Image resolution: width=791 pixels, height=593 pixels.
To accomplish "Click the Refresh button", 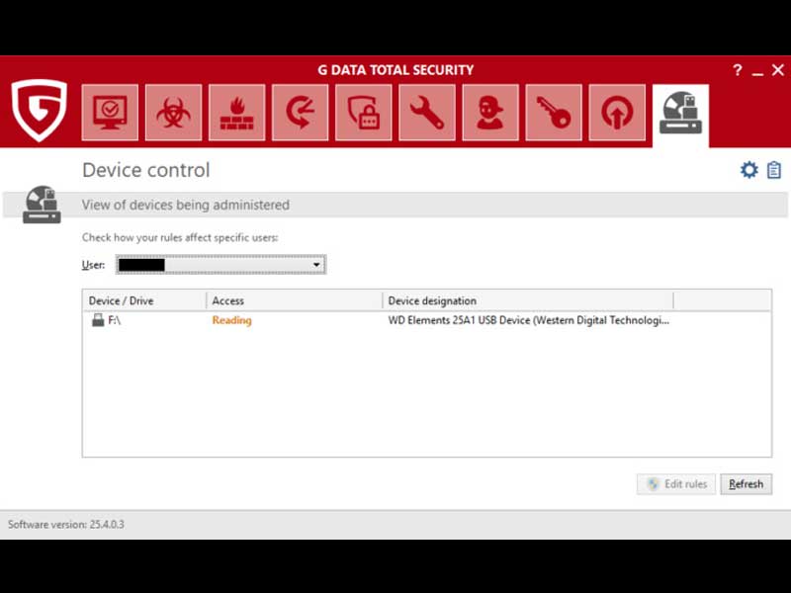I will pos(746,484).
